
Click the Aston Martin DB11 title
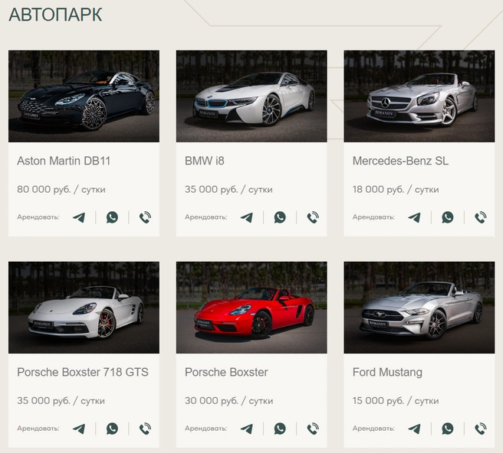(64, 161)
